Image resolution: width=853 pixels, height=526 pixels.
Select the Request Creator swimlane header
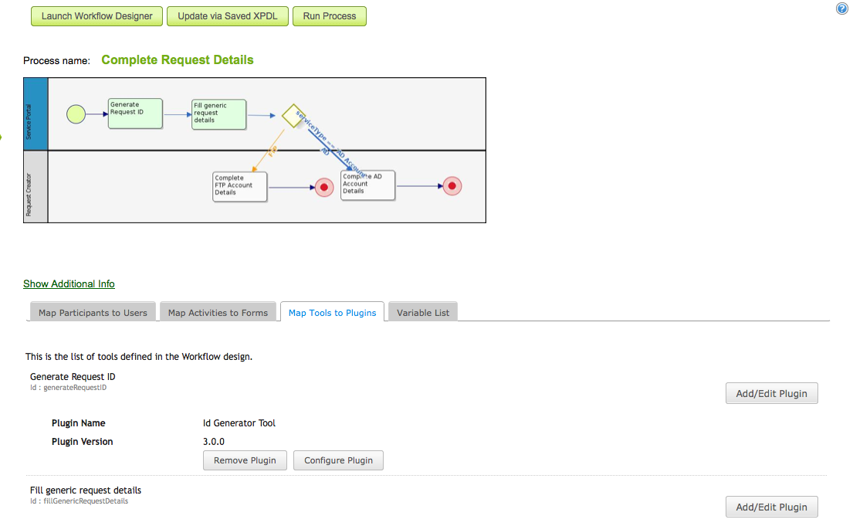pyautogui.click(x=36, y=187)
